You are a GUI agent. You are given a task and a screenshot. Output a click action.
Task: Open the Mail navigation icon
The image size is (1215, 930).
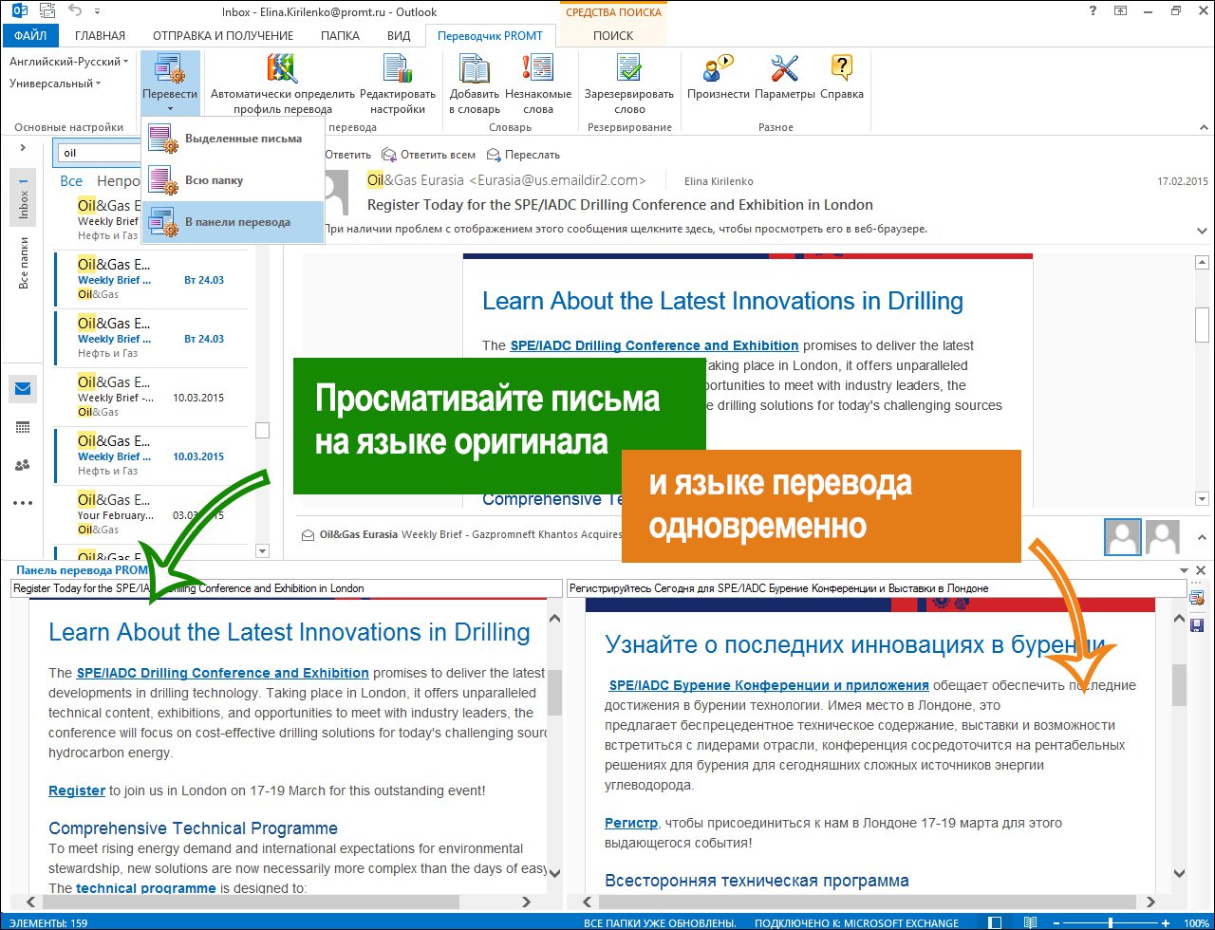tap(23, 389)
